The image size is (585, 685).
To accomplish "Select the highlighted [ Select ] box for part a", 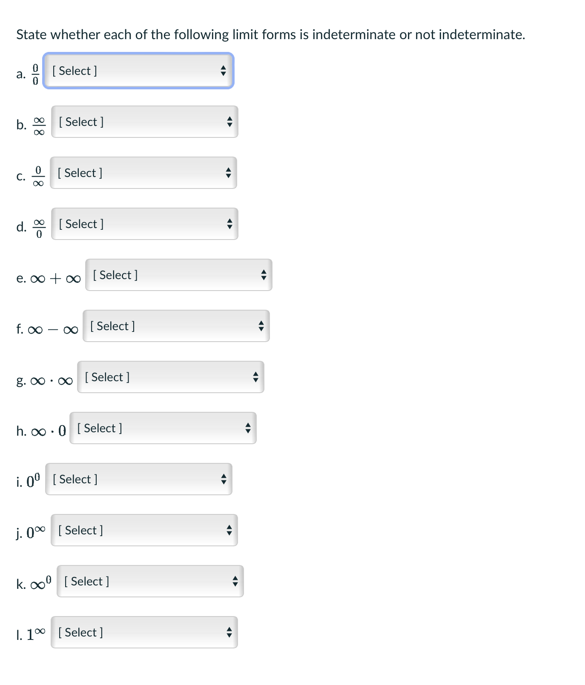I will 137,71.
